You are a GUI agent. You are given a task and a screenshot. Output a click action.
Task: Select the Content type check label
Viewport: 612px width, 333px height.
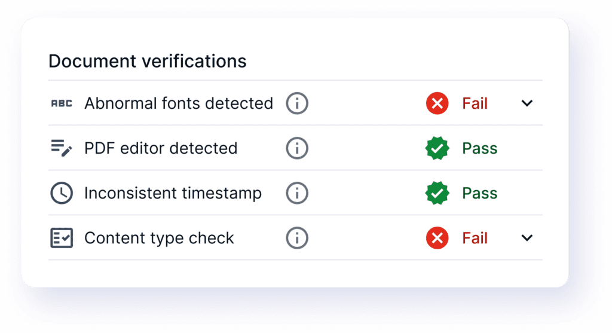click(x=159, y=238)
